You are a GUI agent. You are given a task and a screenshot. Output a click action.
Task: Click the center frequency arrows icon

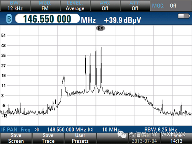[x=37, y=130]
